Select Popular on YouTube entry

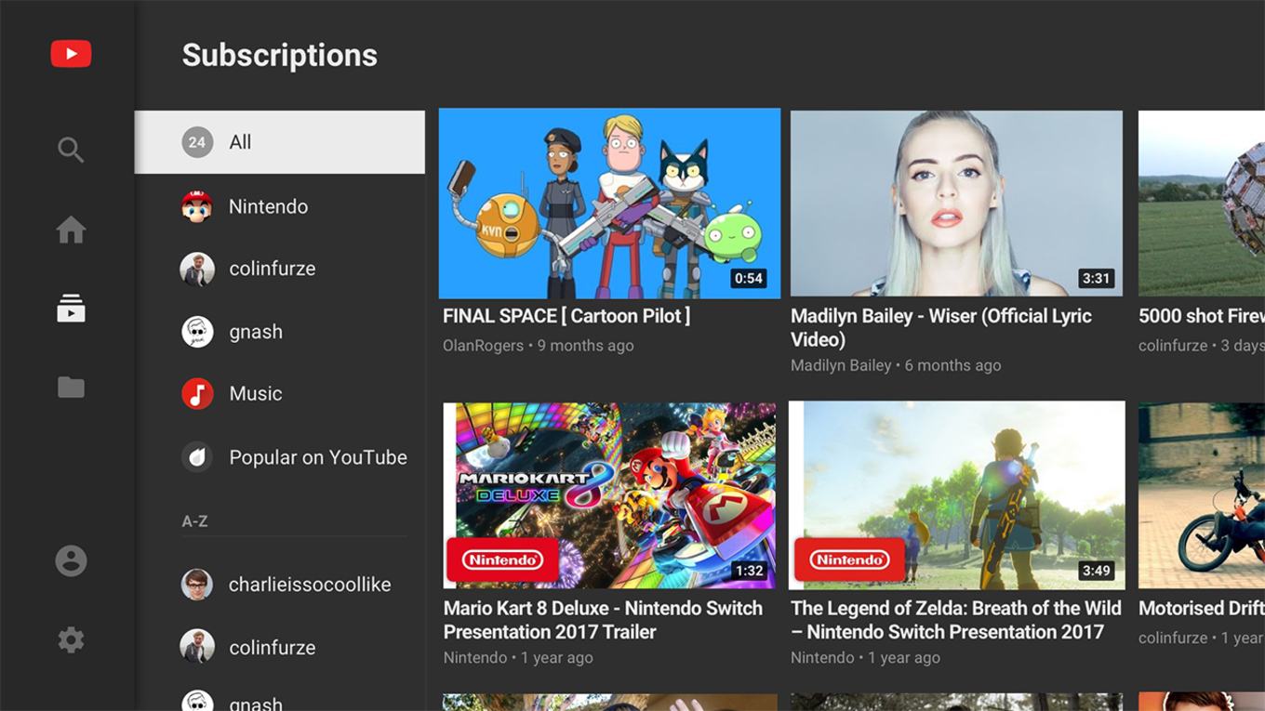coord(280,457)
